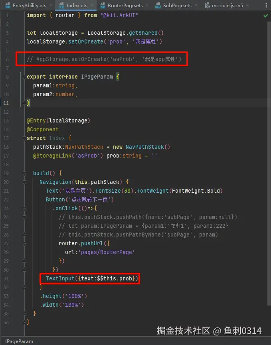
Task: Click FontWeight.Bold on line 21
Action: coord(196,191)
